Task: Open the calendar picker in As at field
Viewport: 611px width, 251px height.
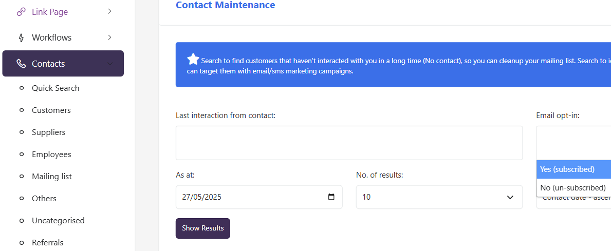Action: [x=331, y=197]
